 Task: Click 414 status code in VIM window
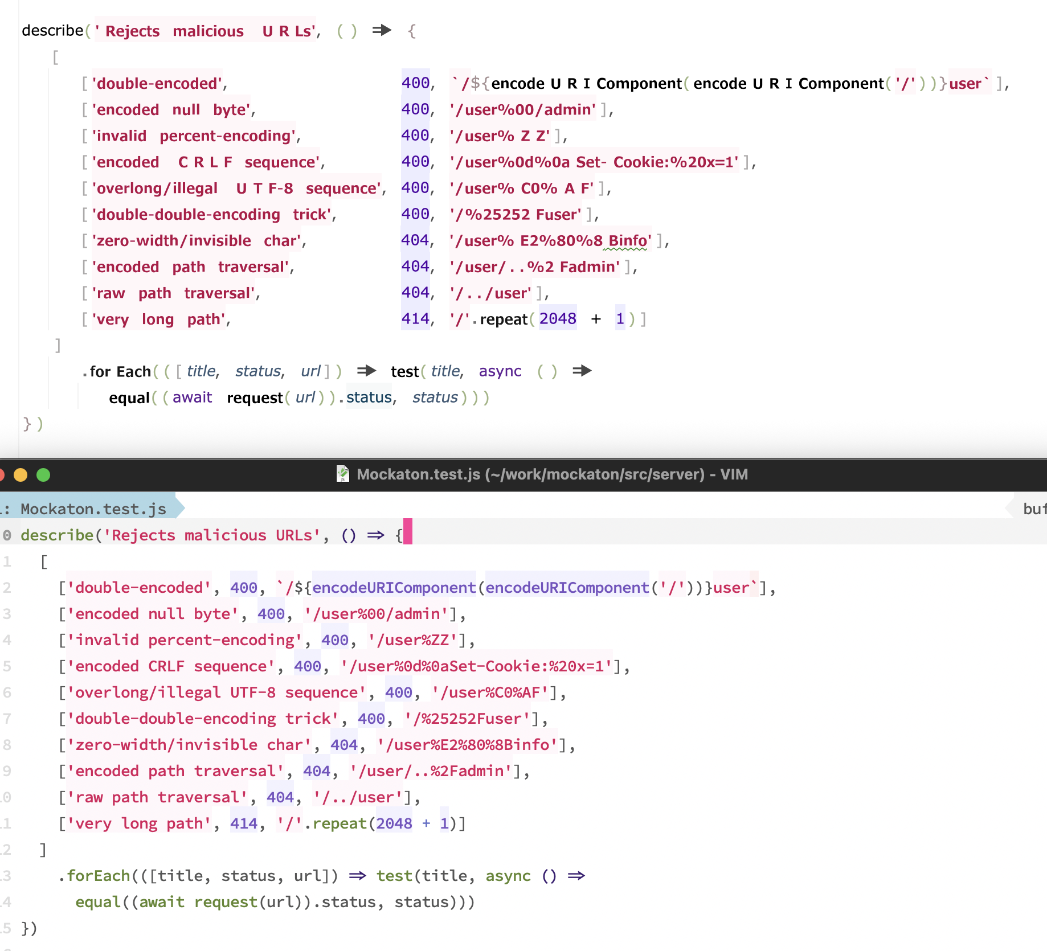[x=244, y=823]
